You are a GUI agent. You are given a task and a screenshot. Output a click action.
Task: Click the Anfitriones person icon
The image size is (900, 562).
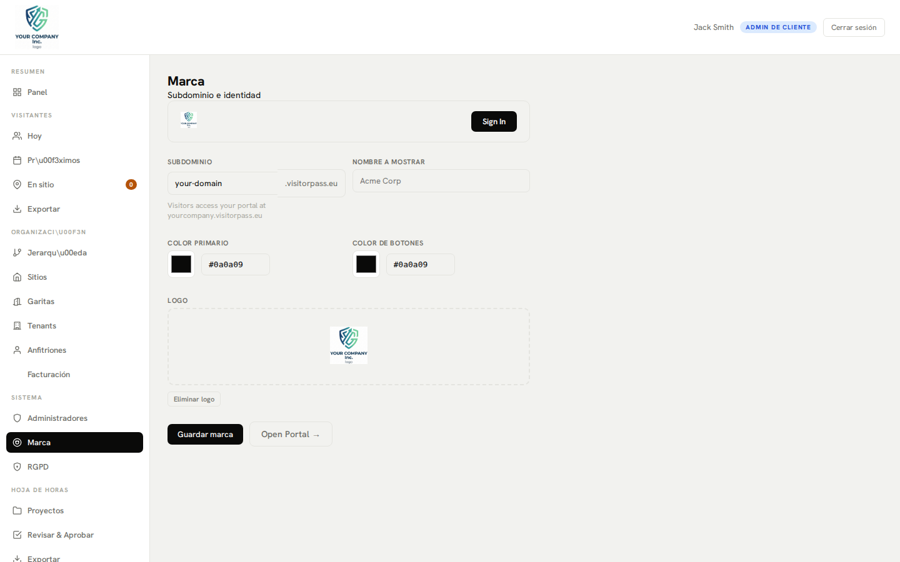(16, 350)
